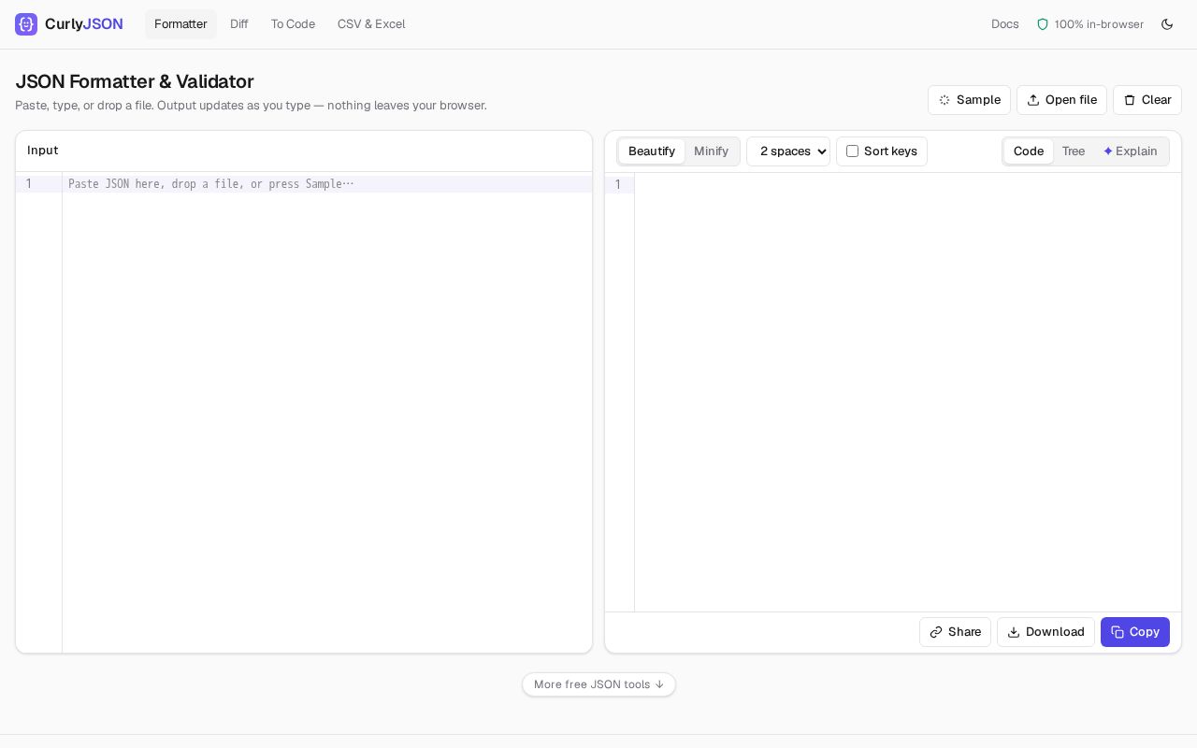Download the formatted JSON output
This screenshot has width=1197, height=748.
coord(1046,632)
